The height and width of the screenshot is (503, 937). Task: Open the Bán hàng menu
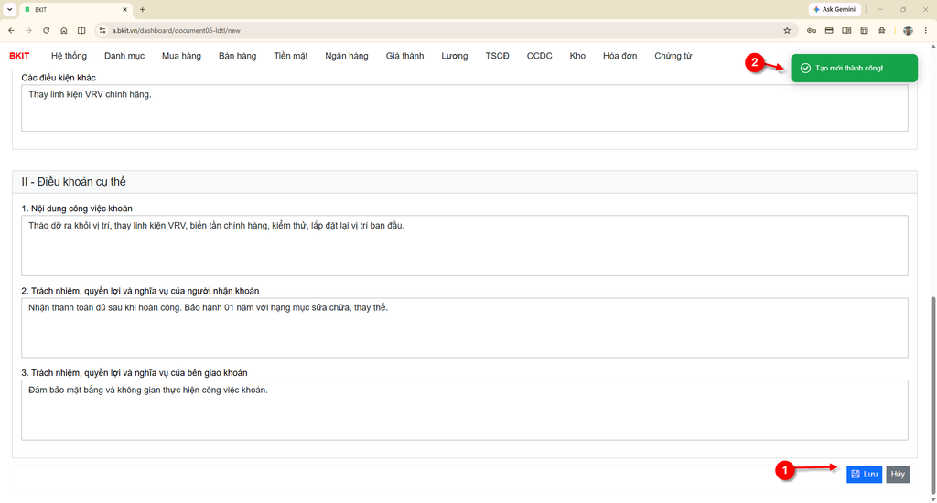coord(237,56)
